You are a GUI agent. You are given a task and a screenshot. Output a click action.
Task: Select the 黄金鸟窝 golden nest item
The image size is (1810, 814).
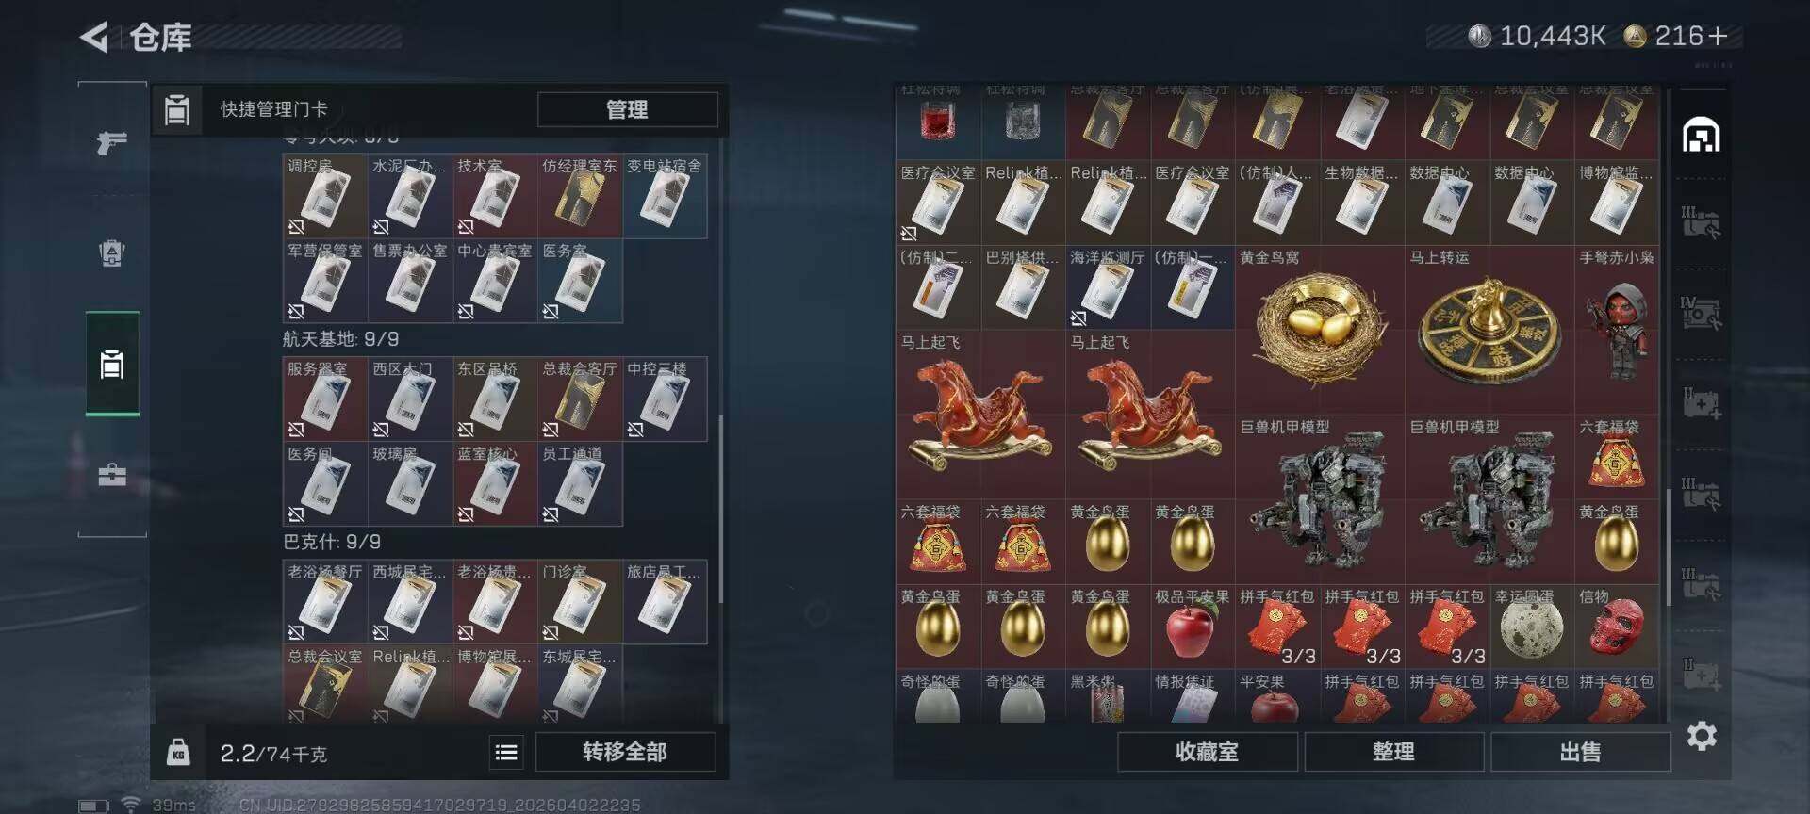click(x=1320, y=331)
